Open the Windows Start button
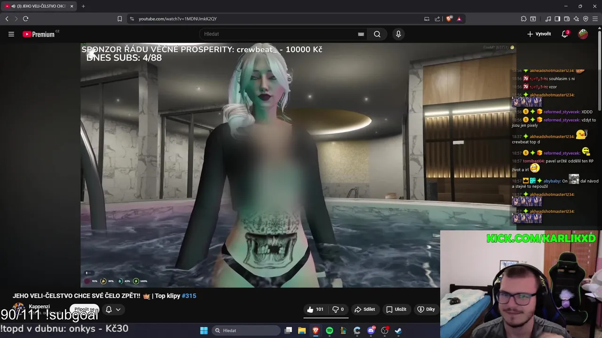 [x=204, y=330]
